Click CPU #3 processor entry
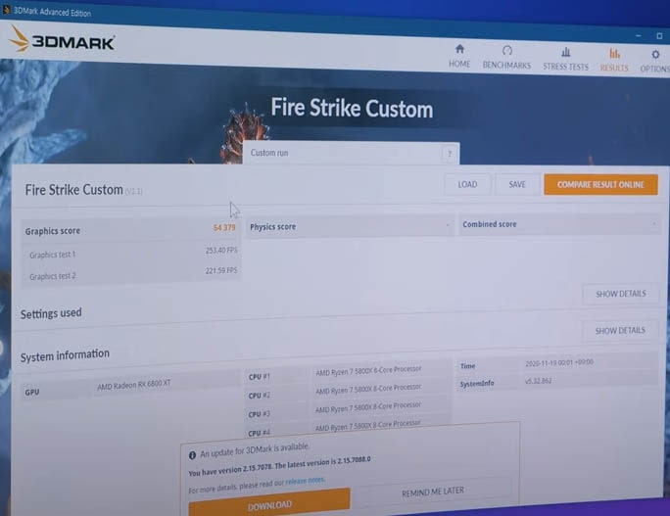The image size is (670, 516). pos(368,407)
